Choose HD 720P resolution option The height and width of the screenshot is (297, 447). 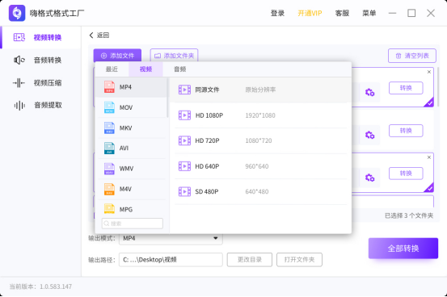pos(260,140)
